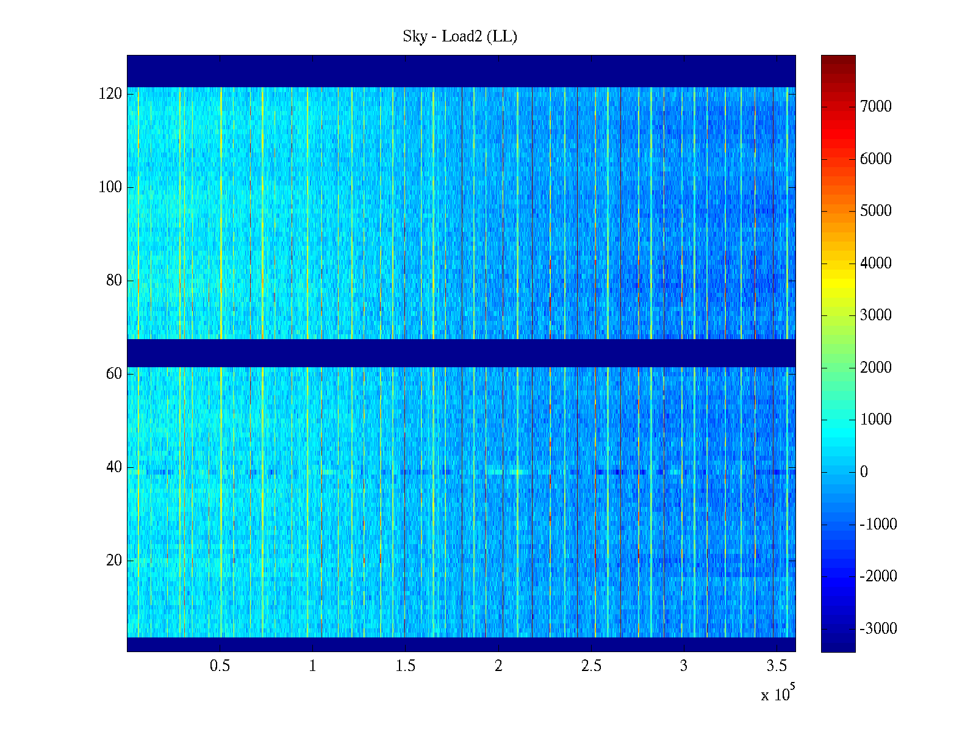976x732 pixels.
Task: Click the x-axis tick label 0.5
Action: point(220,666)
